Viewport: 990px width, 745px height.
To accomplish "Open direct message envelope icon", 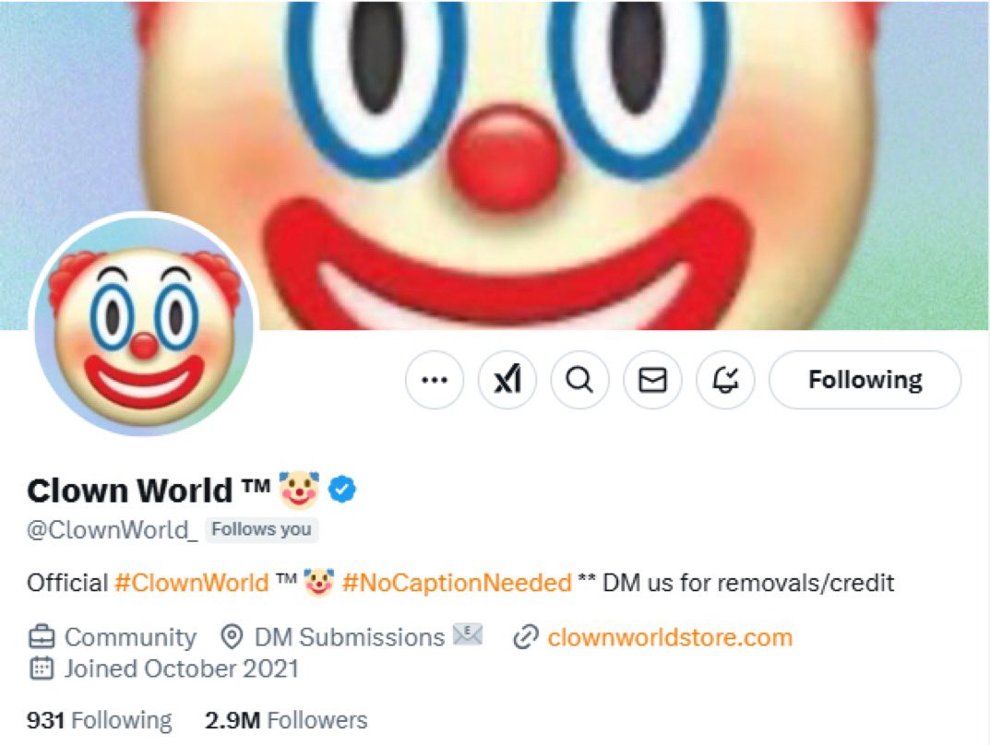I will click(x=652, y=380).
